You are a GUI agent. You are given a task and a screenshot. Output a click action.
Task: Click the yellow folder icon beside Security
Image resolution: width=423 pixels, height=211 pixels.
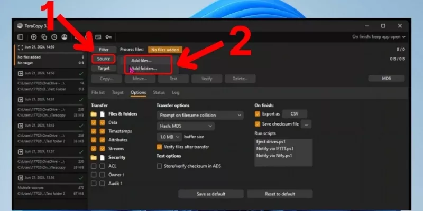tap(94, 157)
